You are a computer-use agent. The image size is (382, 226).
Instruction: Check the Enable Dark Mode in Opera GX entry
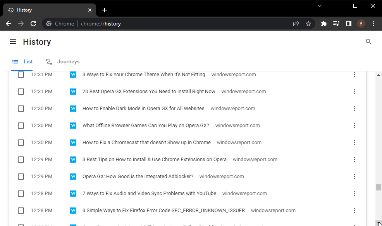pos(21,109)
